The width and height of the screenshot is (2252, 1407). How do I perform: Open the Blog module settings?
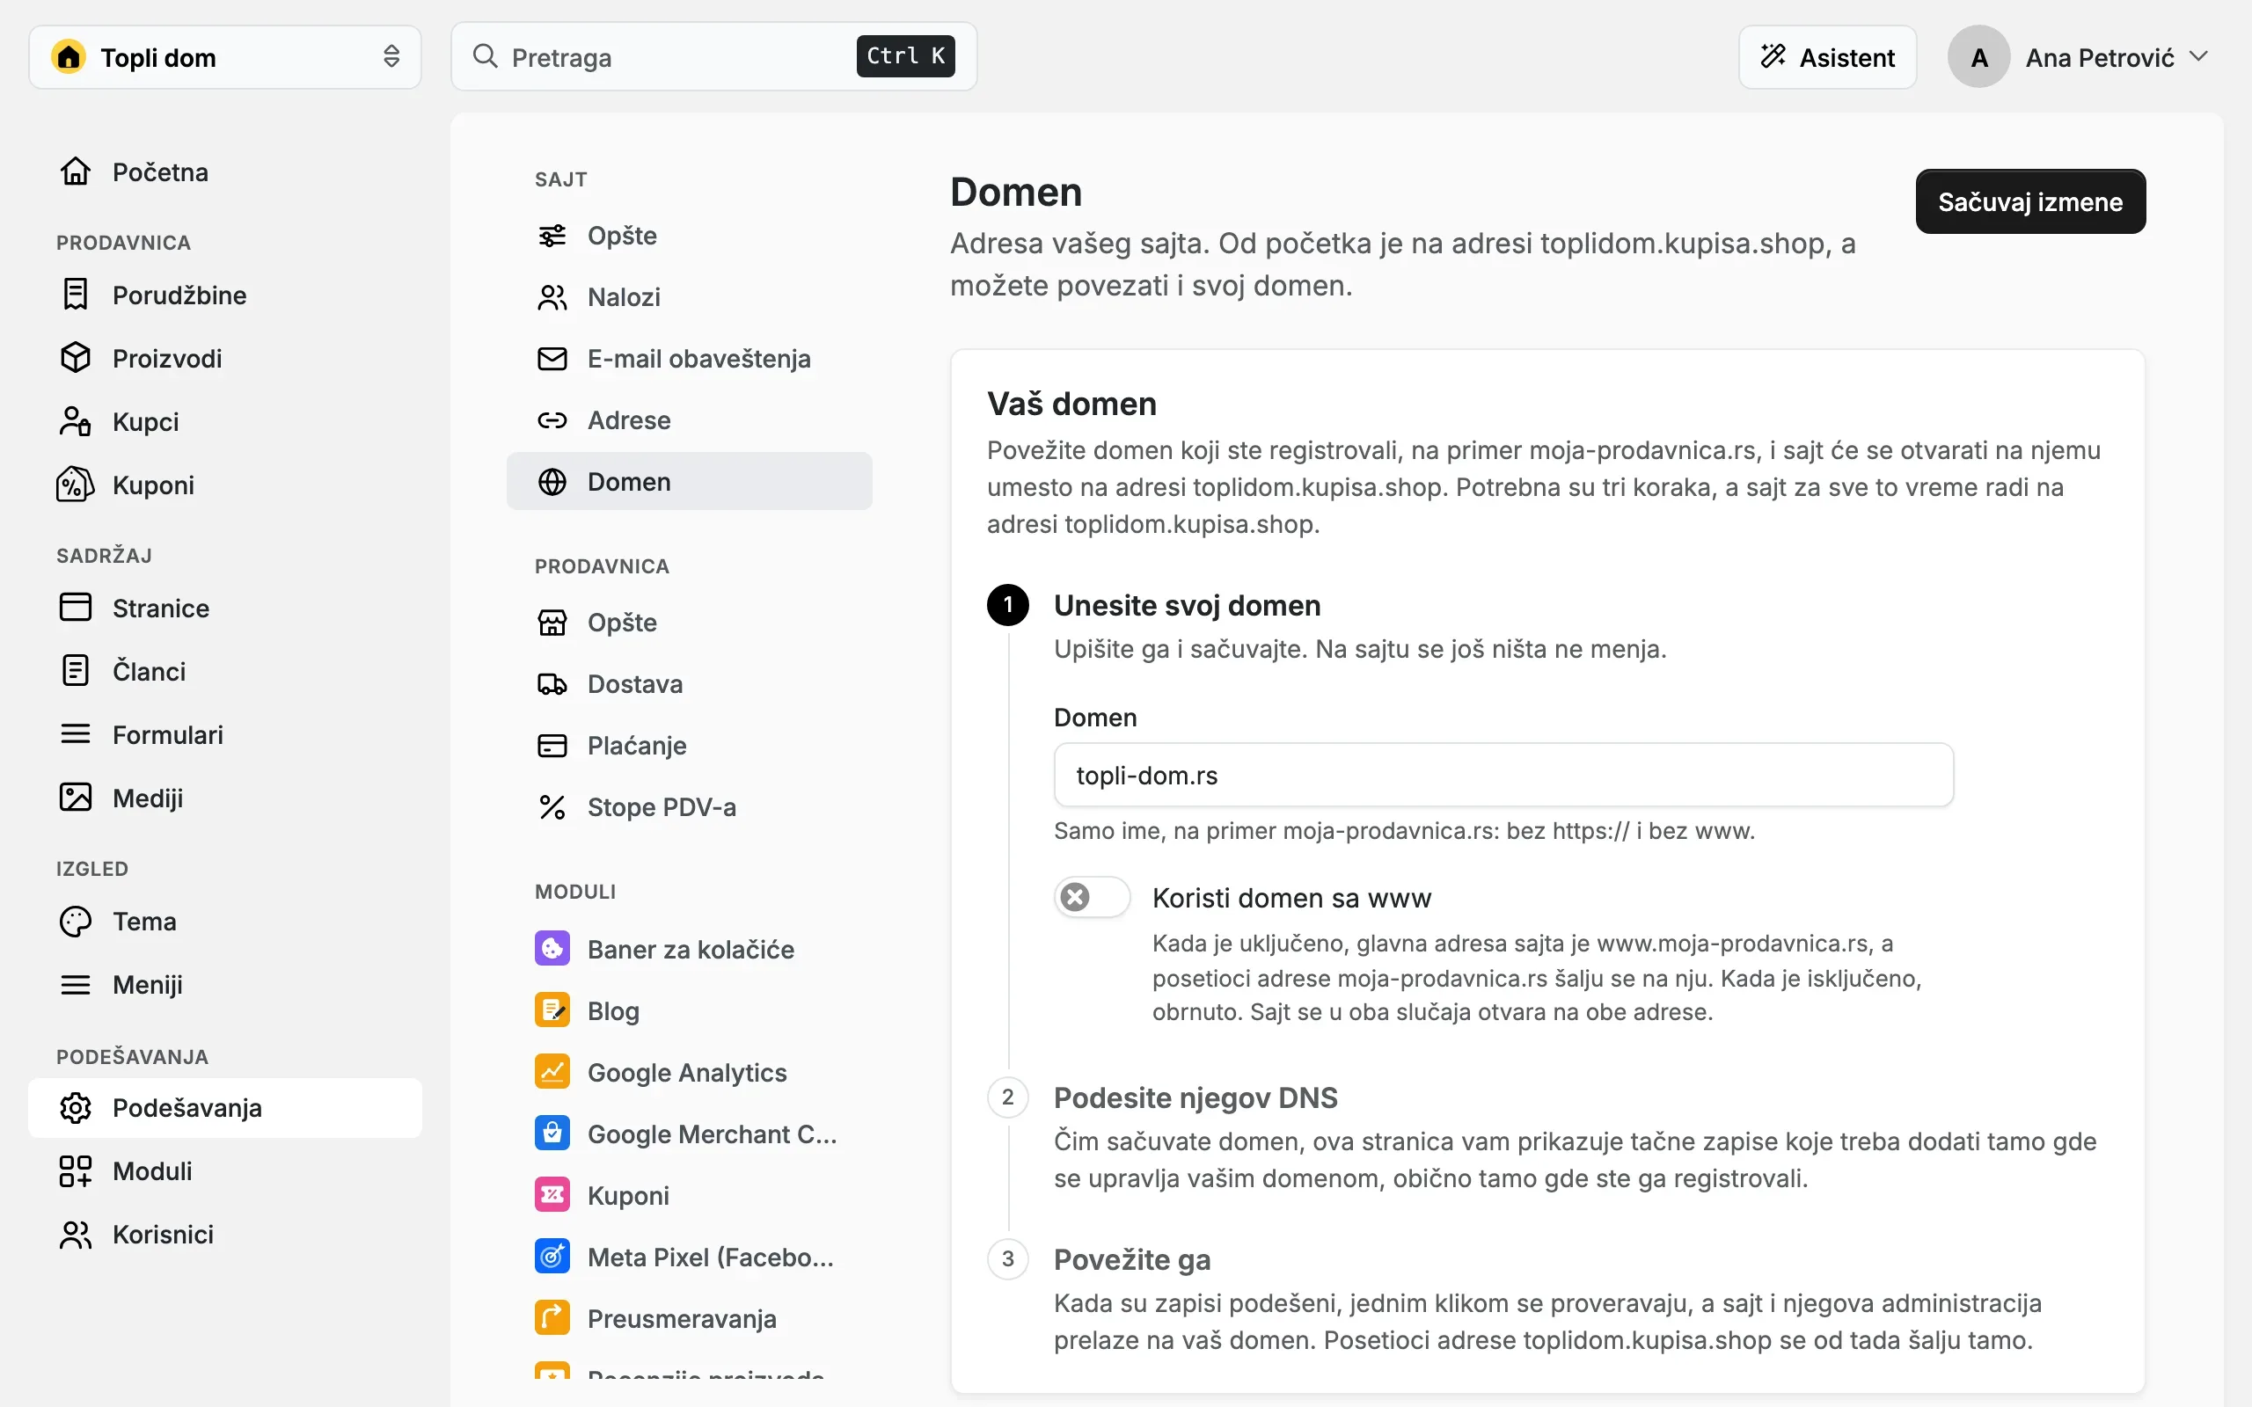click(x=689, y=1010)
